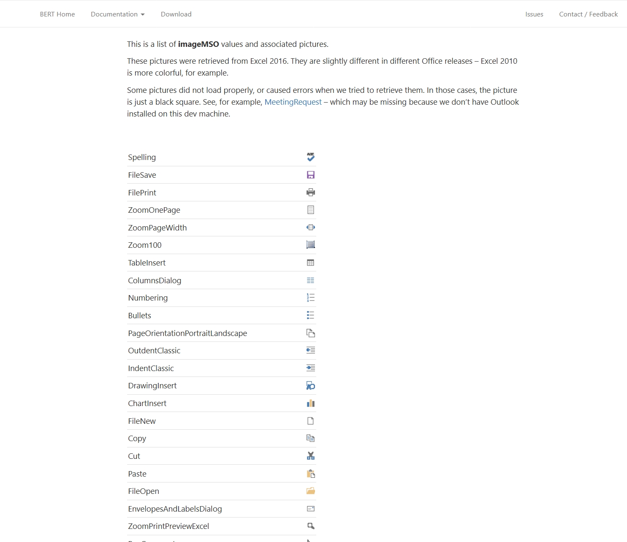Expand the Documentation dropdown menu

click(117, 14)
